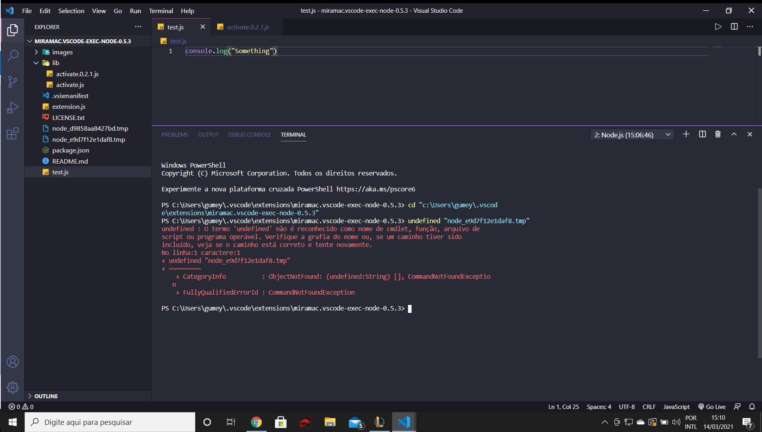Screen dimensions: 762x432
Task: Open Google Chrome from taskbar
Action: coord(256,422)
